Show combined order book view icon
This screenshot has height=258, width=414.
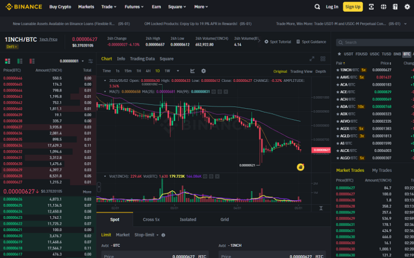(8, 61)
